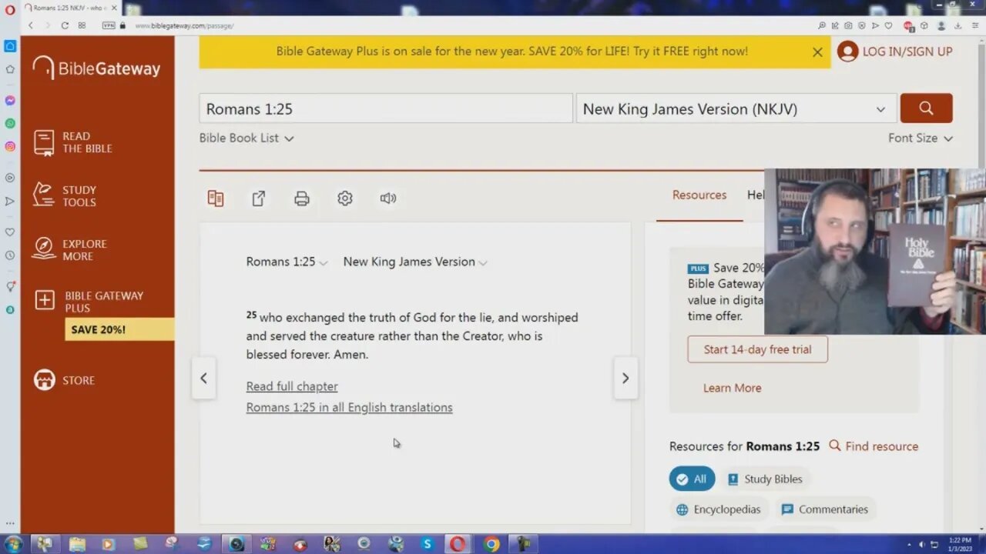Screen dimensions: 986x554
Task: Go back using Opera's back arrow
Action: point(31,25)
